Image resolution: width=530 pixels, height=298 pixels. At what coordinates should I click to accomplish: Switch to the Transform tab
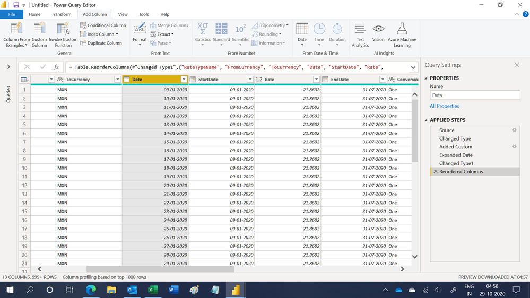[61, 14]
